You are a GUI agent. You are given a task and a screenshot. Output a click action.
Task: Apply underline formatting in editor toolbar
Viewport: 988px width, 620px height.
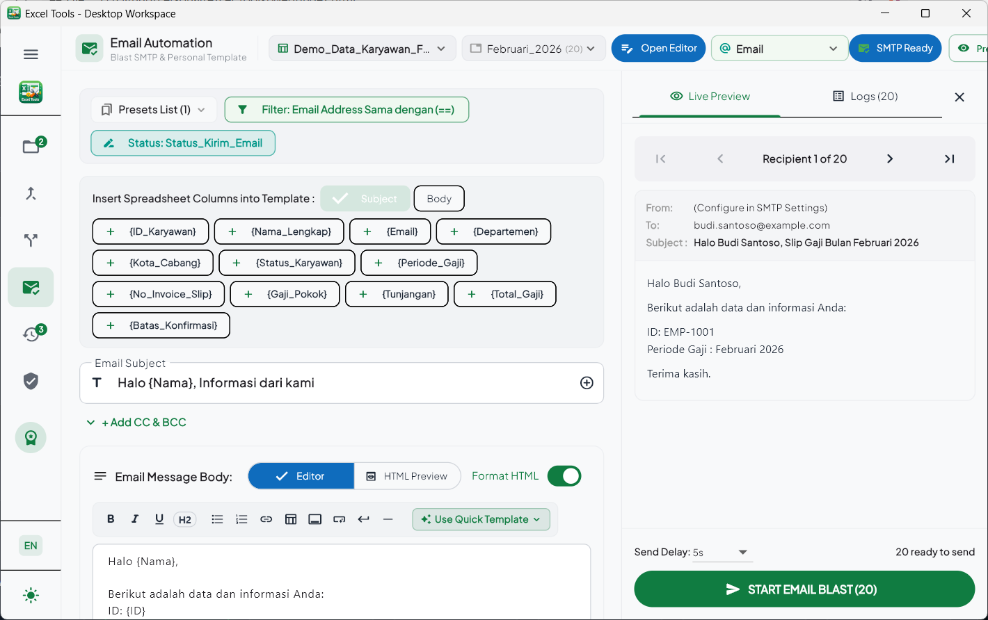click(x=159, y=519)
